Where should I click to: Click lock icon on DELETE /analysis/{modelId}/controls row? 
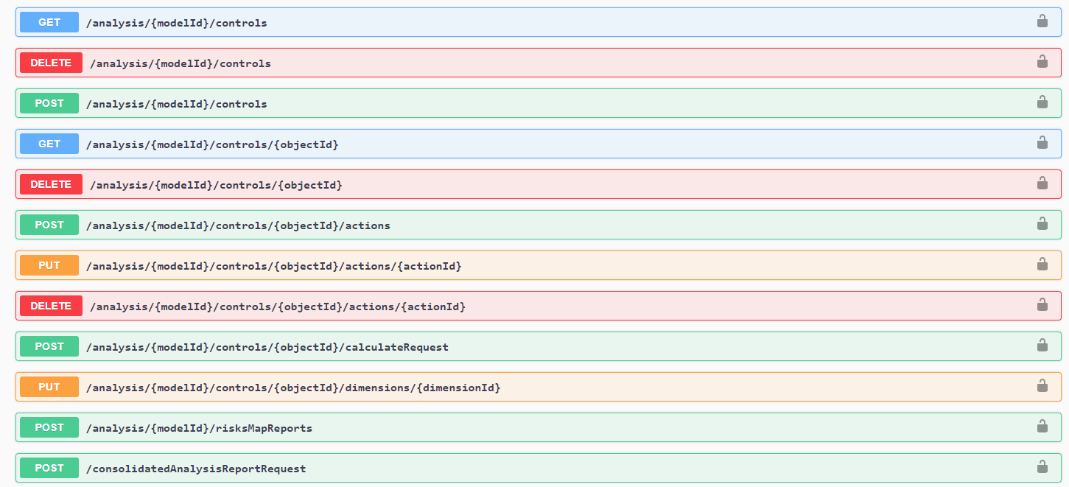click(x=1042, y=62)
